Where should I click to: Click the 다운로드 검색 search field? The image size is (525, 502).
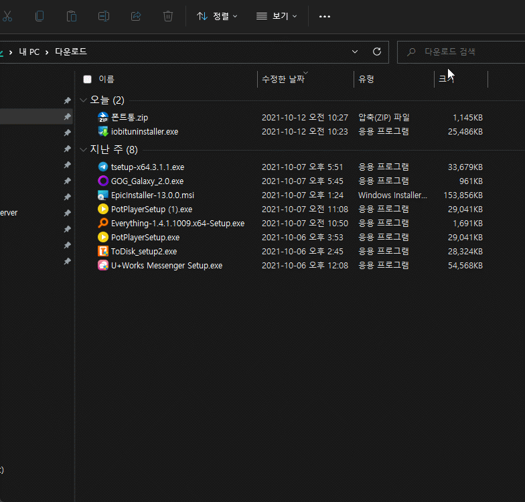pos(461,52)
